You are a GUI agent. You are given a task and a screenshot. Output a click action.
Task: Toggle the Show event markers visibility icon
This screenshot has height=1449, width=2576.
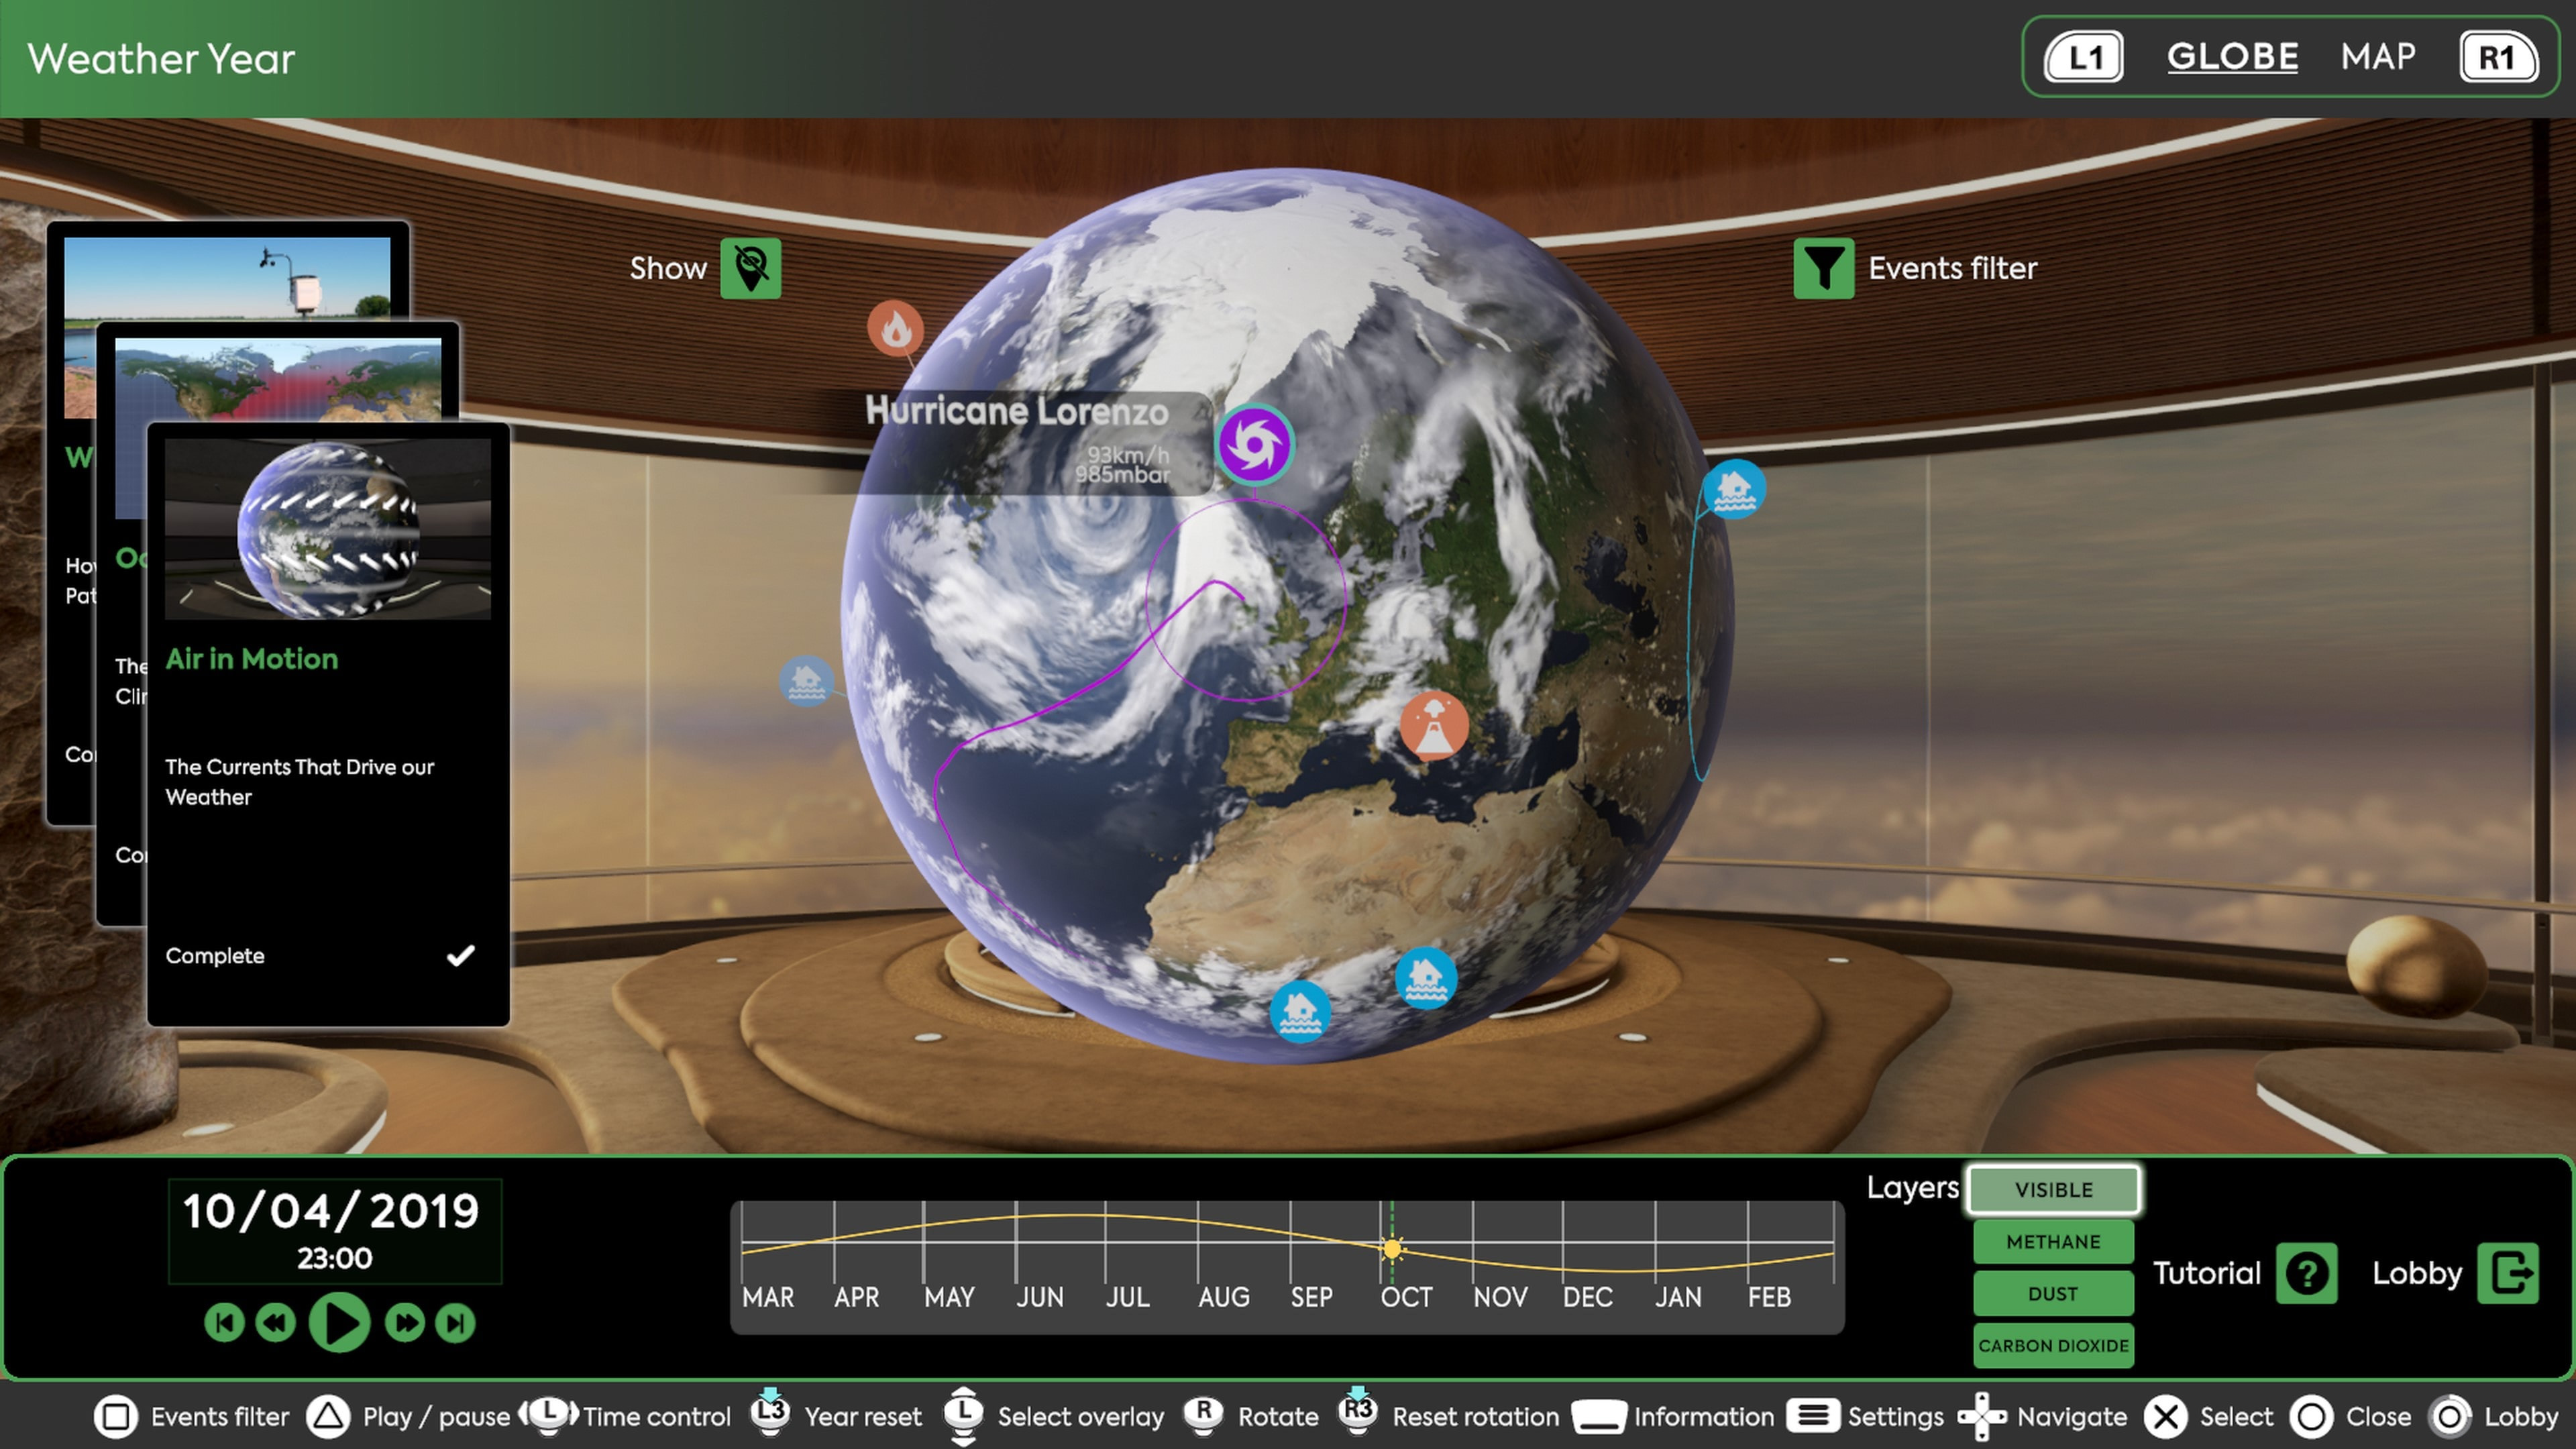pyautogui.click(x=751, y=268)
